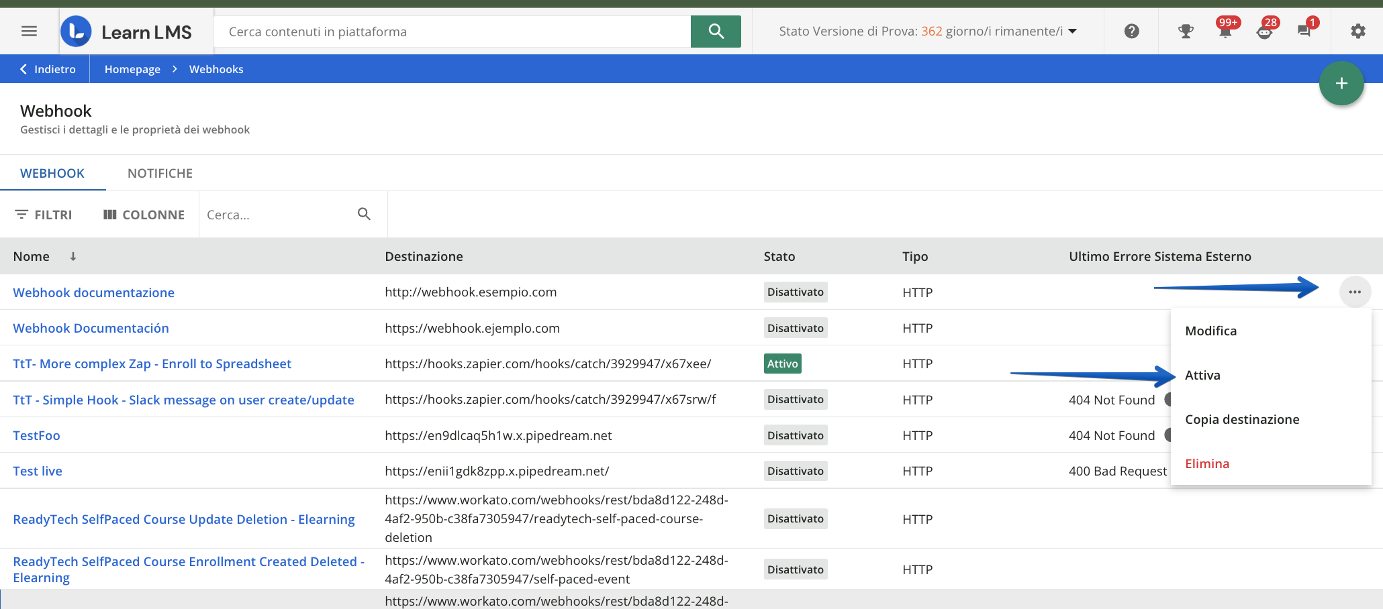Click the Tipo column header
This screenshot has width=1383, height=609.
click(915, 256)
